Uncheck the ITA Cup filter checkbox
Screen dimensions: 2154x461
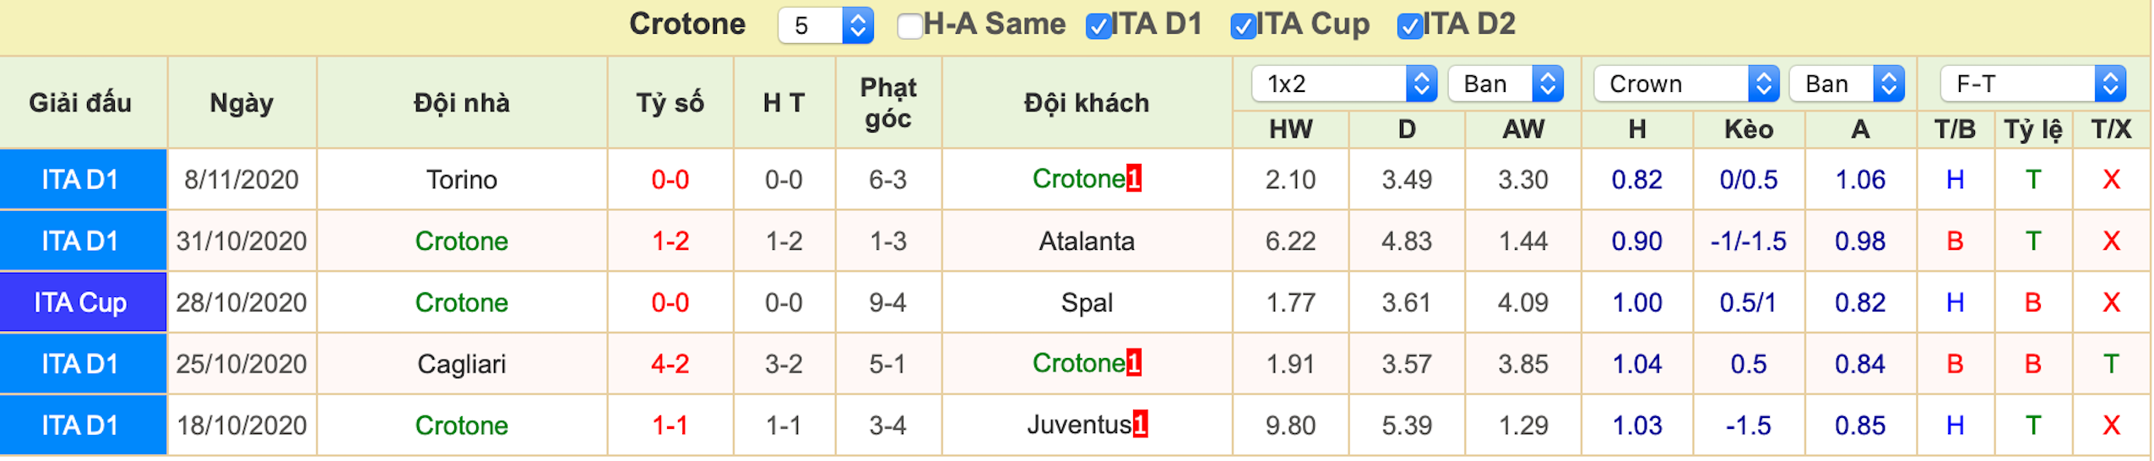pos(1243,25)
